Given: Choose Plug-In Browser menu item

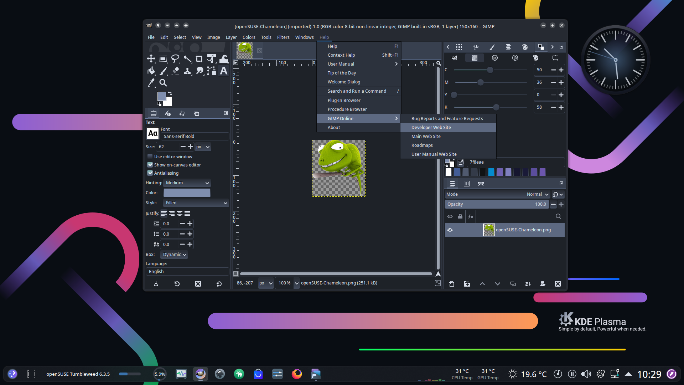Looking at the screenshot, I should tap(359, 101).
